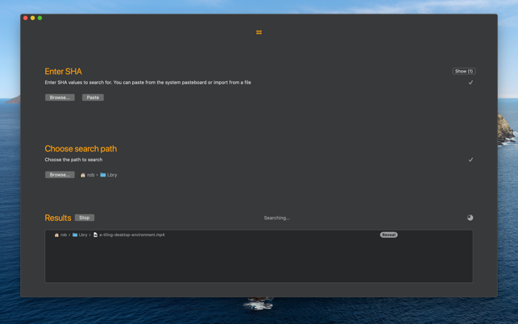Stop the running search
Screen dimensions: 518x324
click(85, 218)
